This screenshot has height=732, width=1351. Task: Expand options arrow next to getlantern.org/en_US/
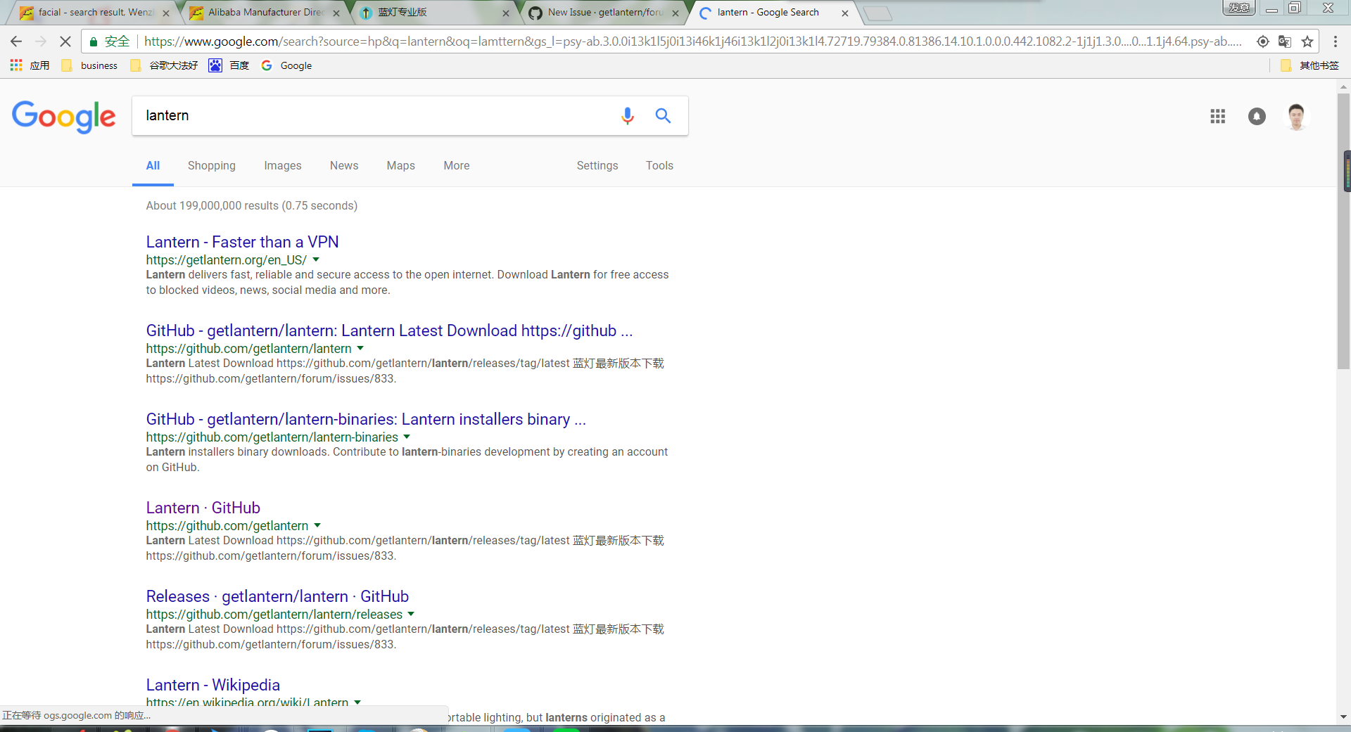[316, 260]
